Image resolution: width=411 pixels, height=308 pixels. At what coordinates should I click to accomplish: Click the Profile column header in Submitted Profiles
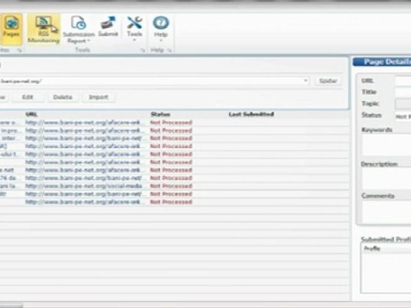[x=386, y=248]
